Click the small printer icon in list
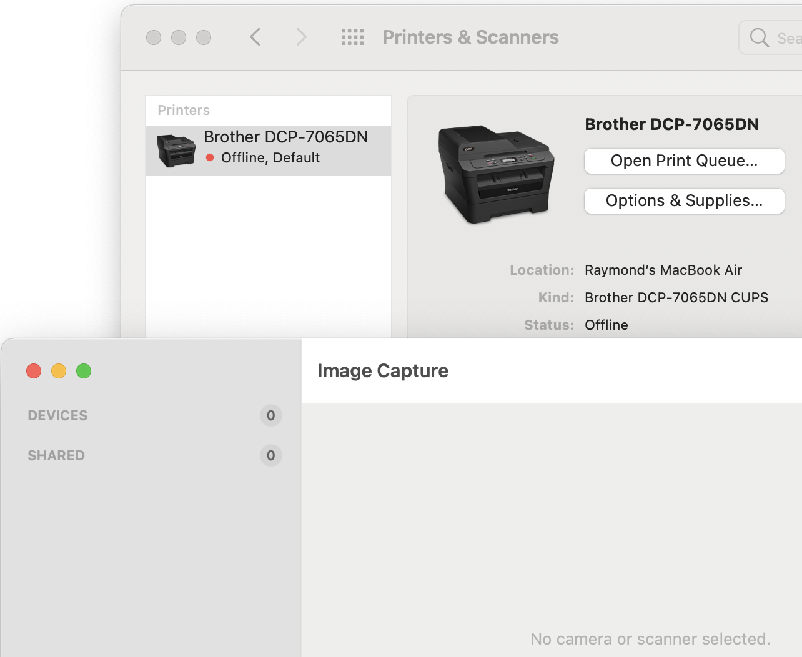The width and height of the screenshot is (802, 657). [176, 151]
